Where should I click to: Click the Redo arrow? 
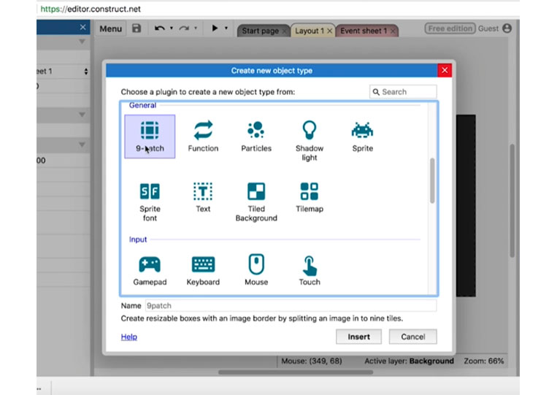point(184,28)
